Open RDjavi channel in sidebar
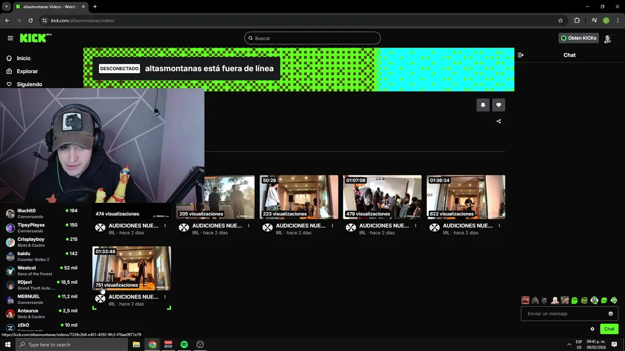Viewport: 625px width, 351px height. 42,285
